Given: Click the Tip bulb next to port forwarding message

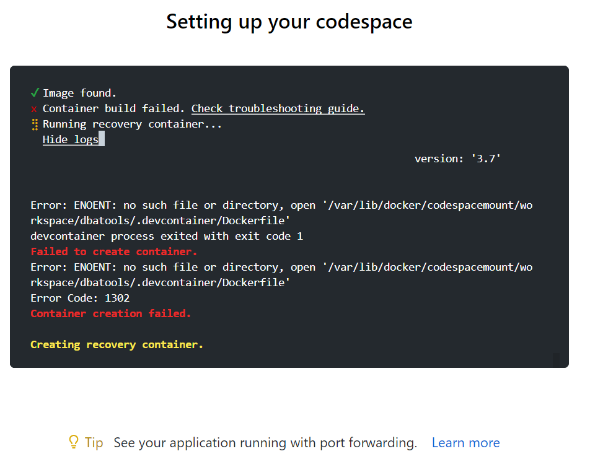Looking at the screenshot, I should [74, 442].
